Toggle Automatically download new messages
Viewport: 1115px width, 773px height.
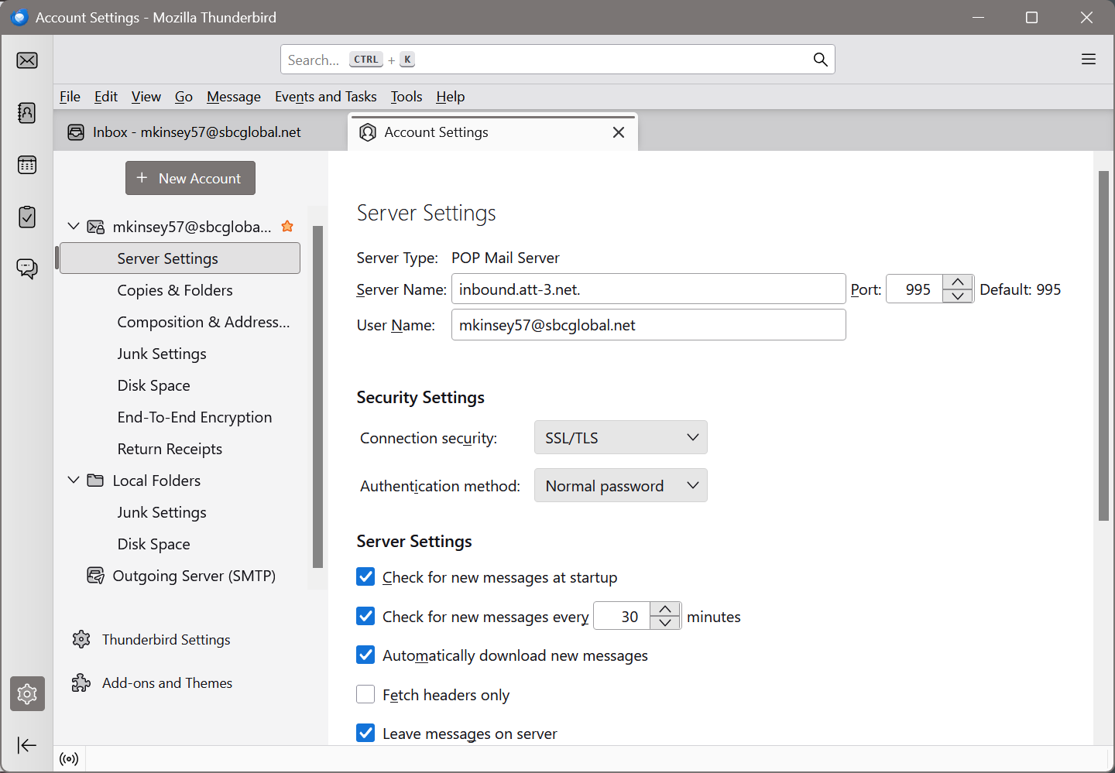pos(365,655)
